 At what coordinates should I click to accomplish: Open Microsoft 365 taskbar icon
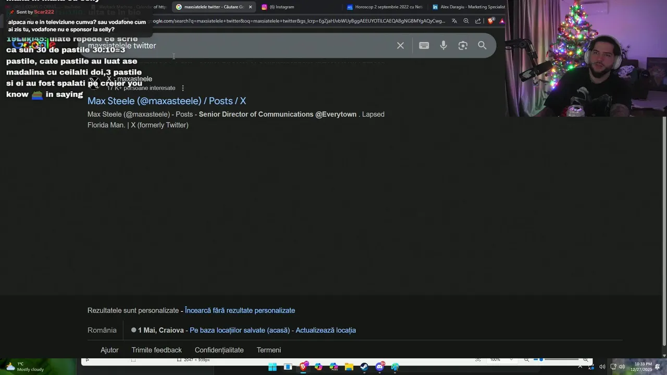[x=334, y=367]
